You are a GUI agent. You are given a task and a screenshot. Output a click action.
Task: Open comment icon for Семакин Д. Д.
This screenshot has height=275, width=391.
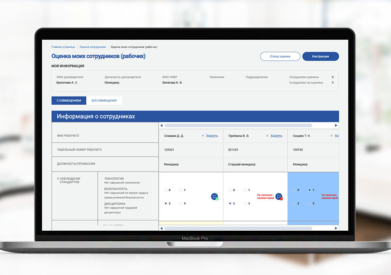215,197
